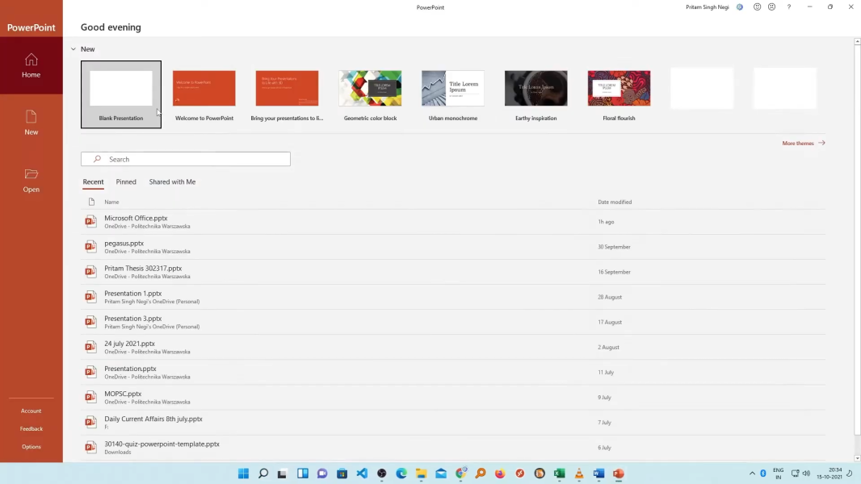Image resolution: width=861 pixels, height=484 pixels.
Task: Send a smile with the happy face icon
Action: pos(758,7)
